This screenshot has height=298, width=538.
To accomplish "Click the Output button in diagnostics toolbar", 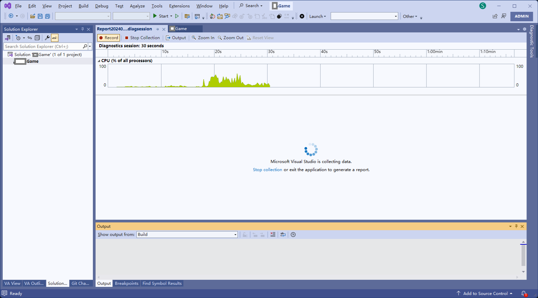I will [x=176, y=38].
